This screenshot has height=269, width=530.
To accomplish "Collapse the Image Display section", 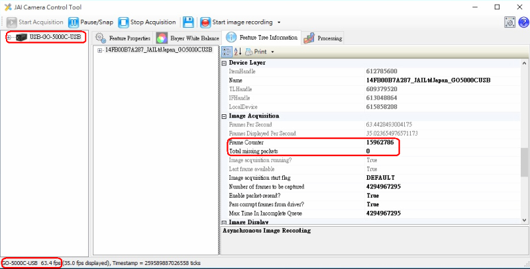I will point(224,223).
